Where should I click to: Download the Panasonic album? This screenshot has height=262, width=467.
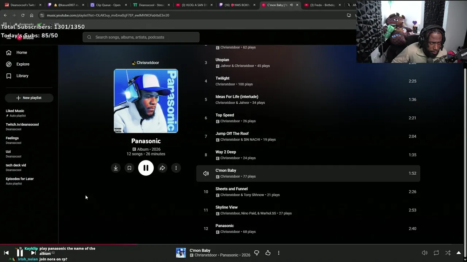tap(116, 168)
